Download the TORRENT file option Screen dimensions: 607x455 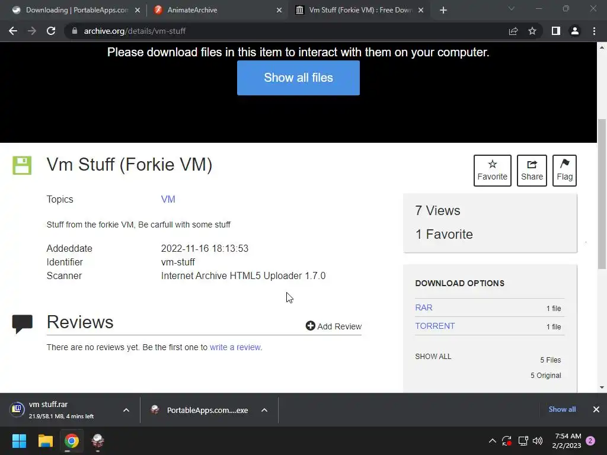pos(435,326)
